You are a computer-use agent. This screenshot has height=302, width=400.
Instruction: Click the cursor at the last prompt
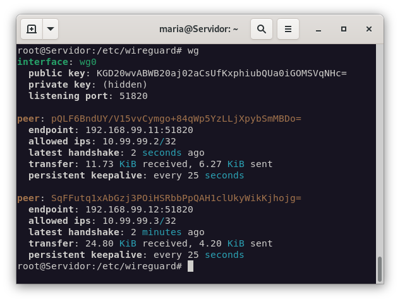(x=190, y=267)
